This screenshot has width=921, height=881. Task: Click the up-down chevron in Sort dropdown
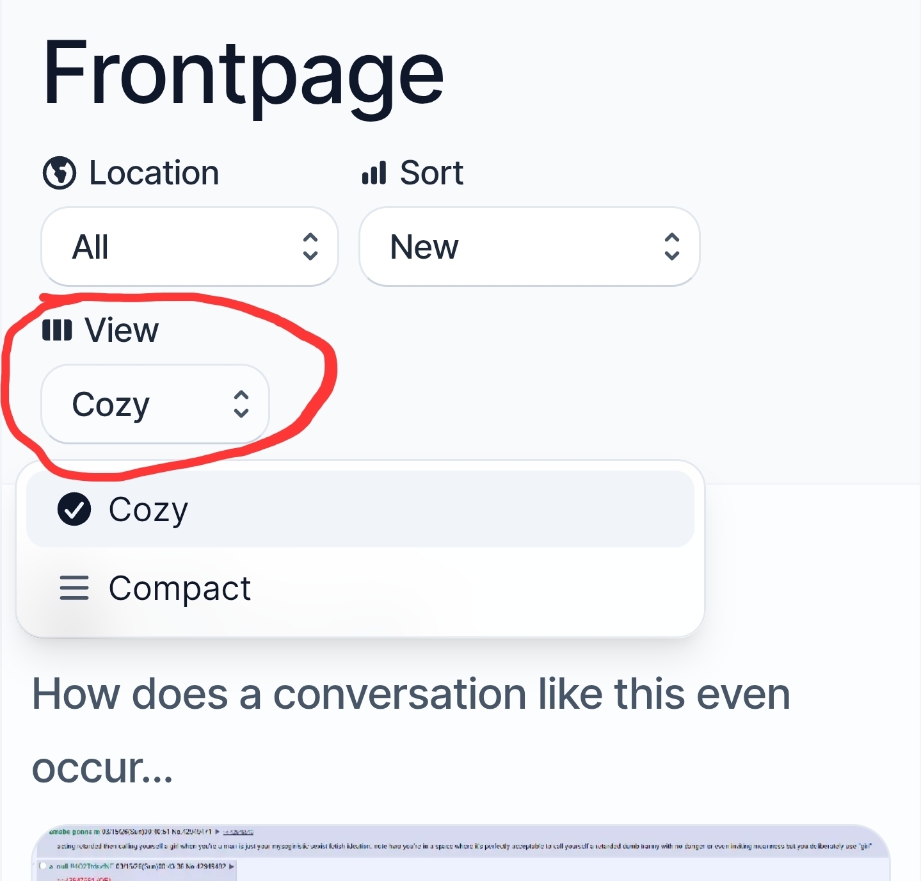pyautogui.click(x=671, y=247)
